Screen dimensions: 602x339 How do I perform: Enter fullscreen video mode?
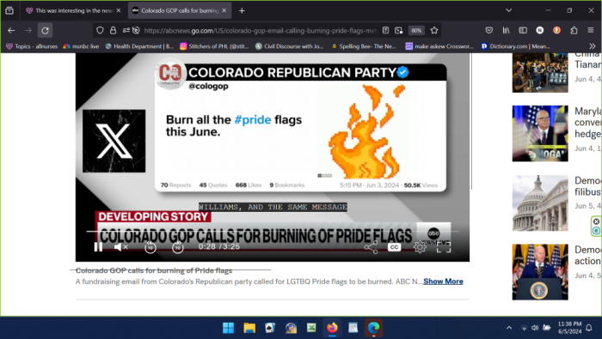[444, 247]
